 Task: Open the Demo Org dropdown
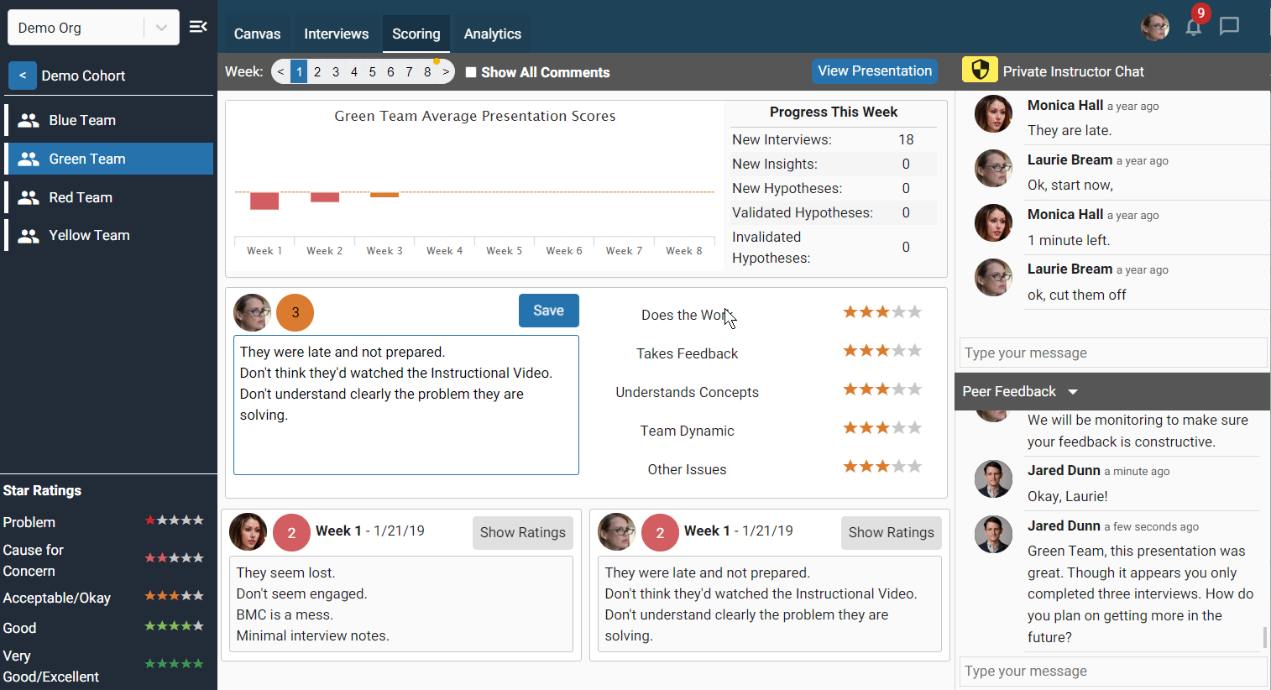coord(93,28)
